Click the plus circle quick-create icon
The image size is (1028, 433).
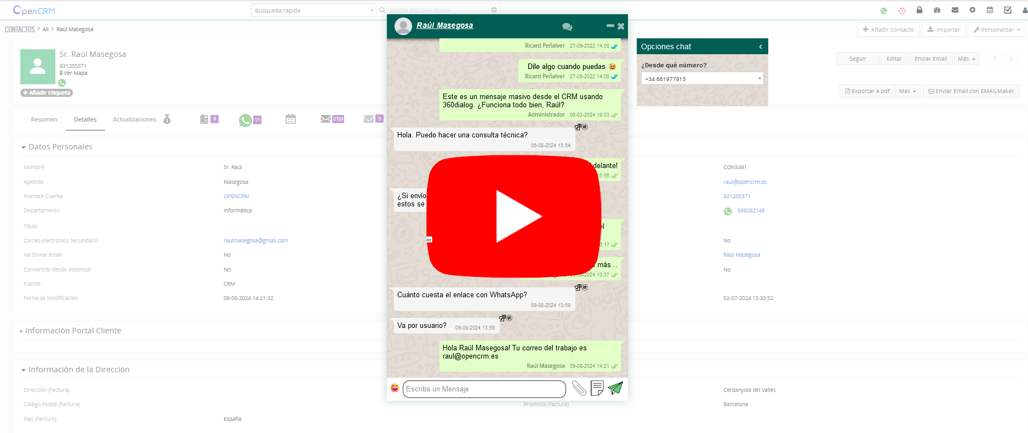(972, 10)
